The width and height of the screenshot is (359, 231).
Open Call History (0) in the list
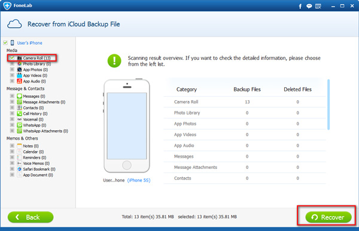click(x=35, y=113)
